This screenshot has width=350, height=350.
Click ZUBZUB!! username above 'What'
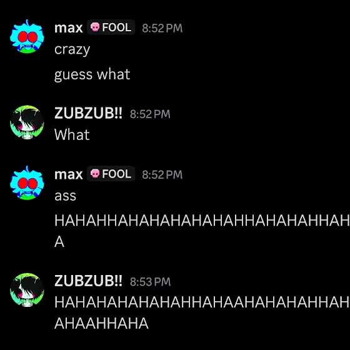[x=88, y=113]
